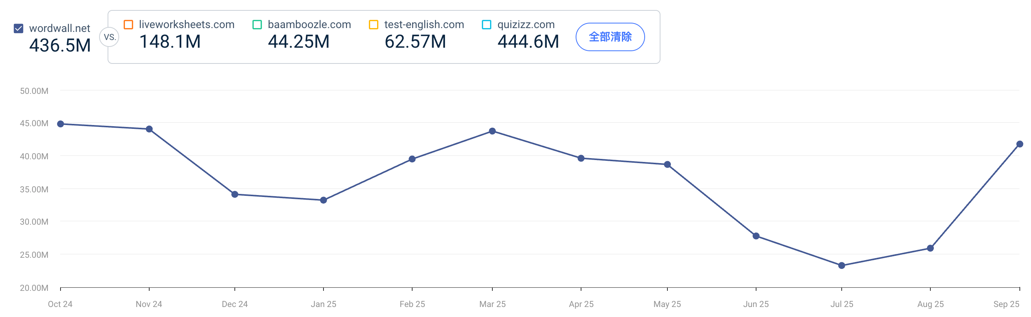The height and width of the screenshot is (317, 1031).
Task: Tick the baamboozle.com checkbox
Action: (x=257, y=25)
